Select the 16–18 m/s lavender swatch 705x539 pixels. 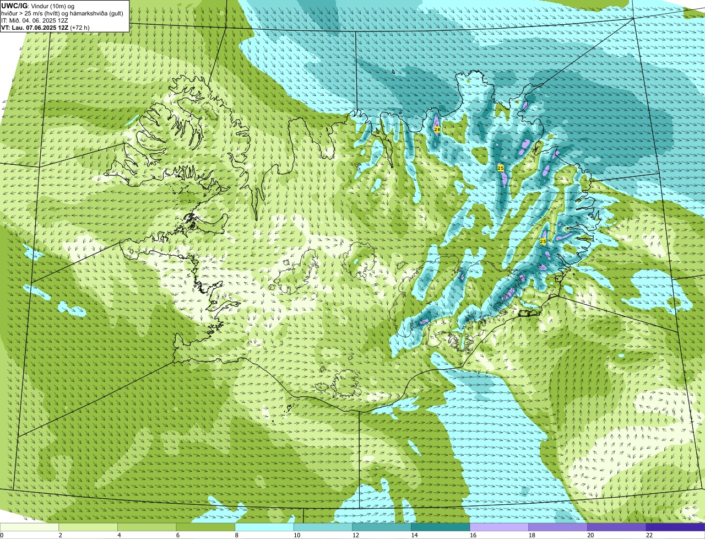click(x=499, y=527)
